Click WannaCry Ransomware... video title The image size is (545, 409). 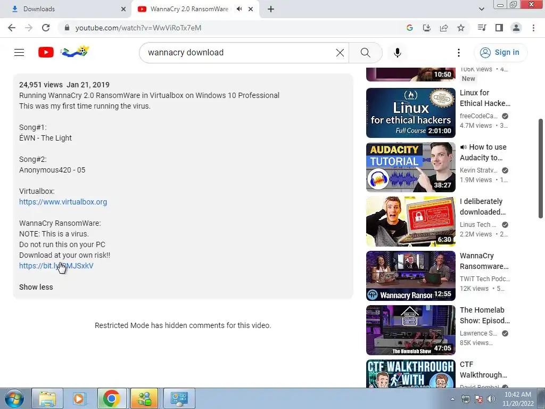tap(484, 261)
